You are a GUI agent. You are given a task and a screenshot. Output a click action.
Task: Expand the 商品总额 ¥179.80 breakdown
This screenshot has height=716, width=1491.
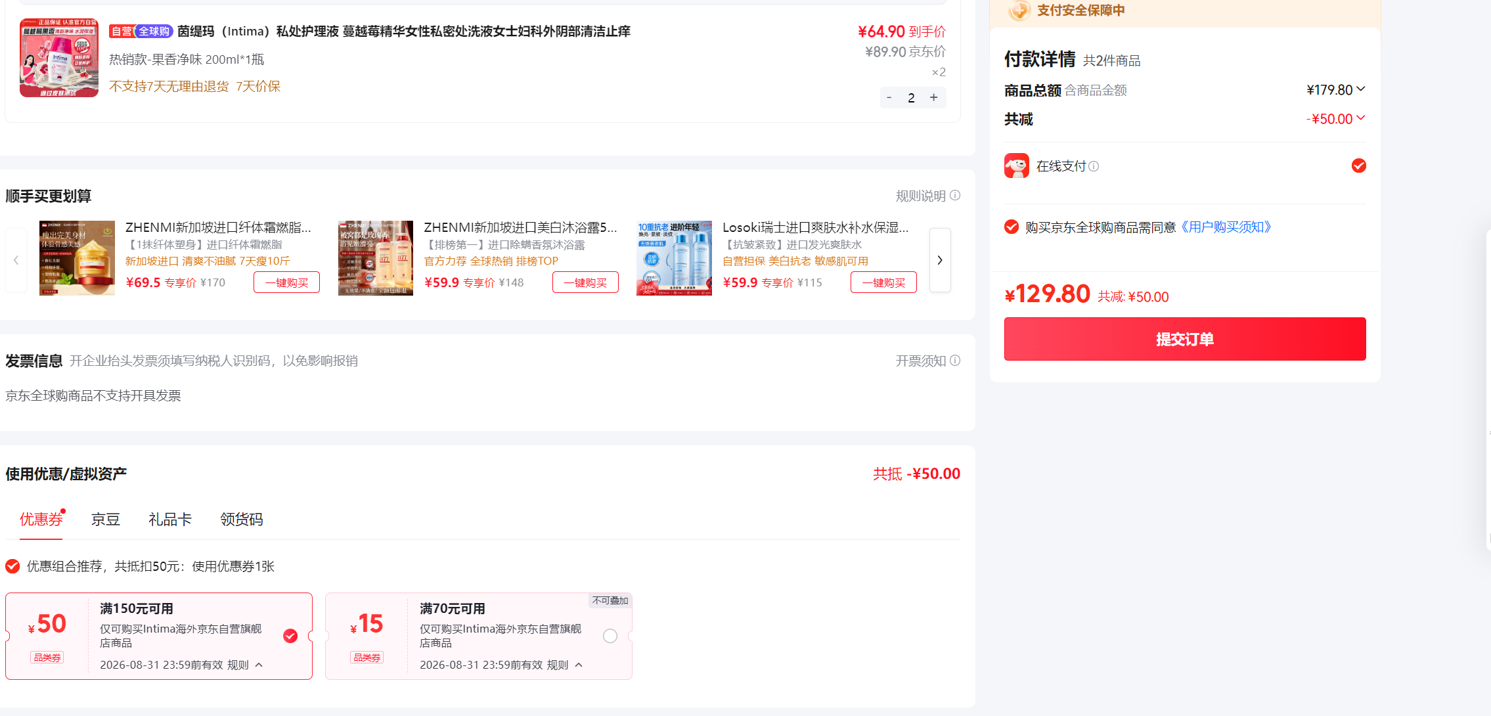[1361, 89]
